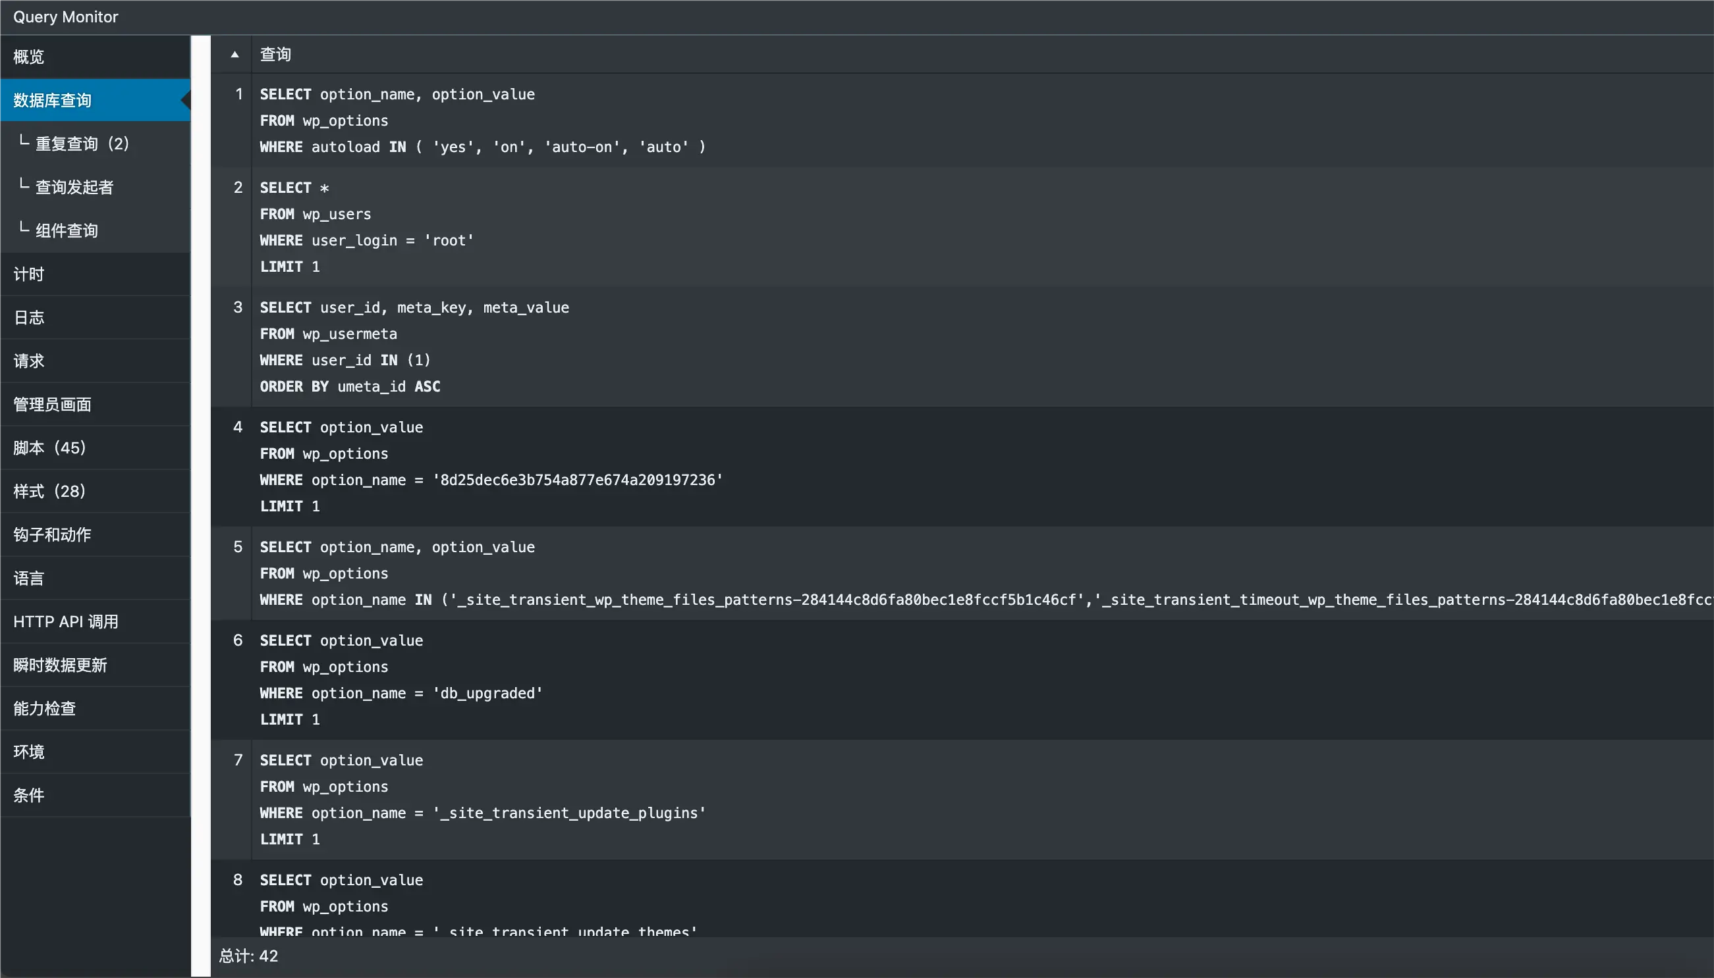This screenshot has height=978, width=1714.
Task: Open the 环境 panel
Action: click(x=96, y=752)
